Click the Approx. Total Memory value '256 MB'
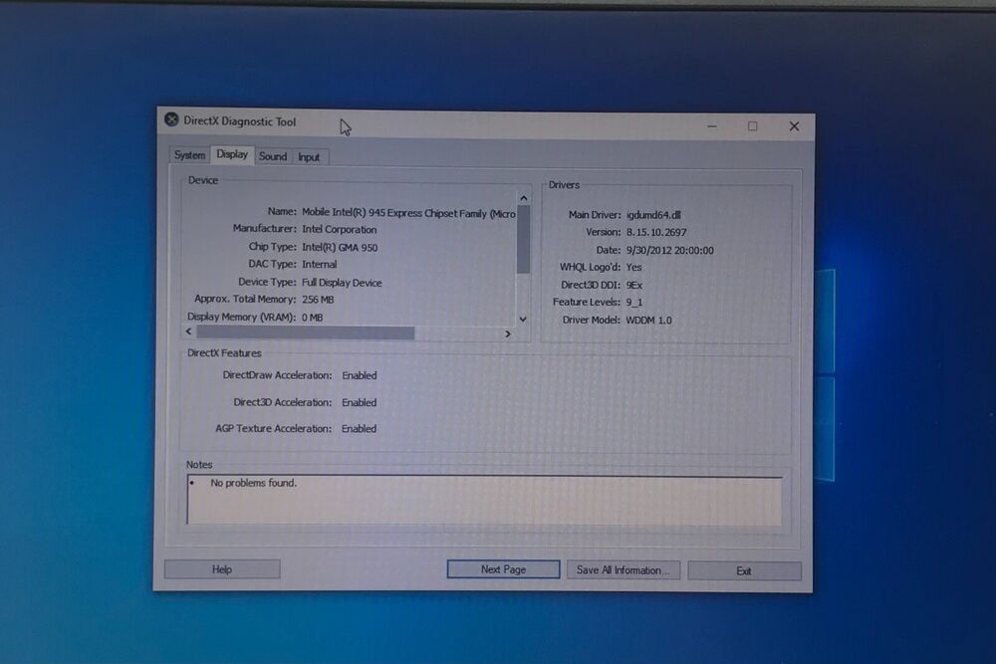This screenshot has width=996, height=664. pyautogui.click(x=318, y=300)
